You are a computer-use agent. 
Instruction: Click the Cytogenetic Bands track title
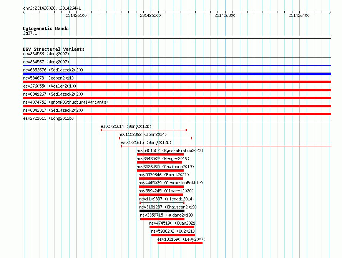click(x=46, y=28)
